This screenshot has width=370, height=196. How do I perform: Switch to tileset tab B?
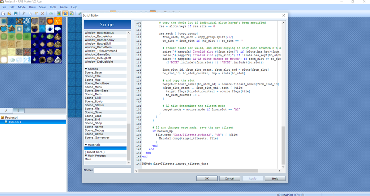(x=18, y=111)
